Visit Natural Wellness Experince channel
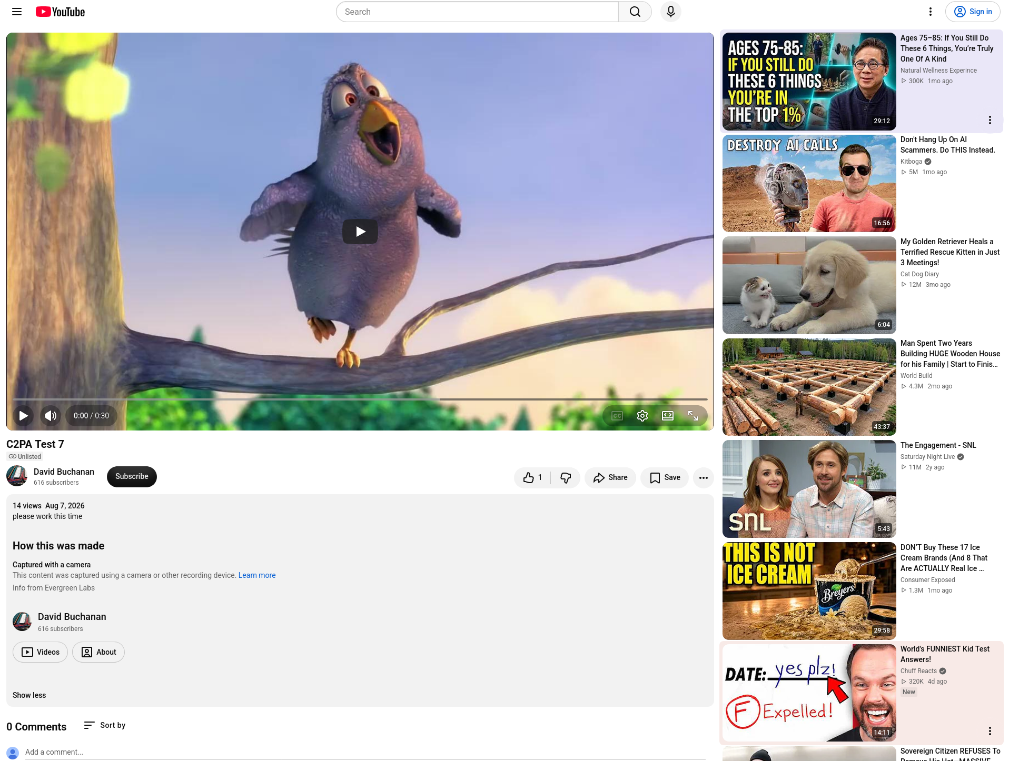The width and height of the screenshot is (1009, 761). click(x=938, y=71)
